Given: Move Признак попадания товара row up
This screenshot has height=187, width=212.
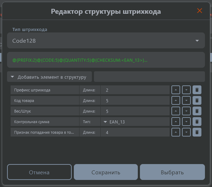Looking at the screenshot, I should [x=176, y=132].
